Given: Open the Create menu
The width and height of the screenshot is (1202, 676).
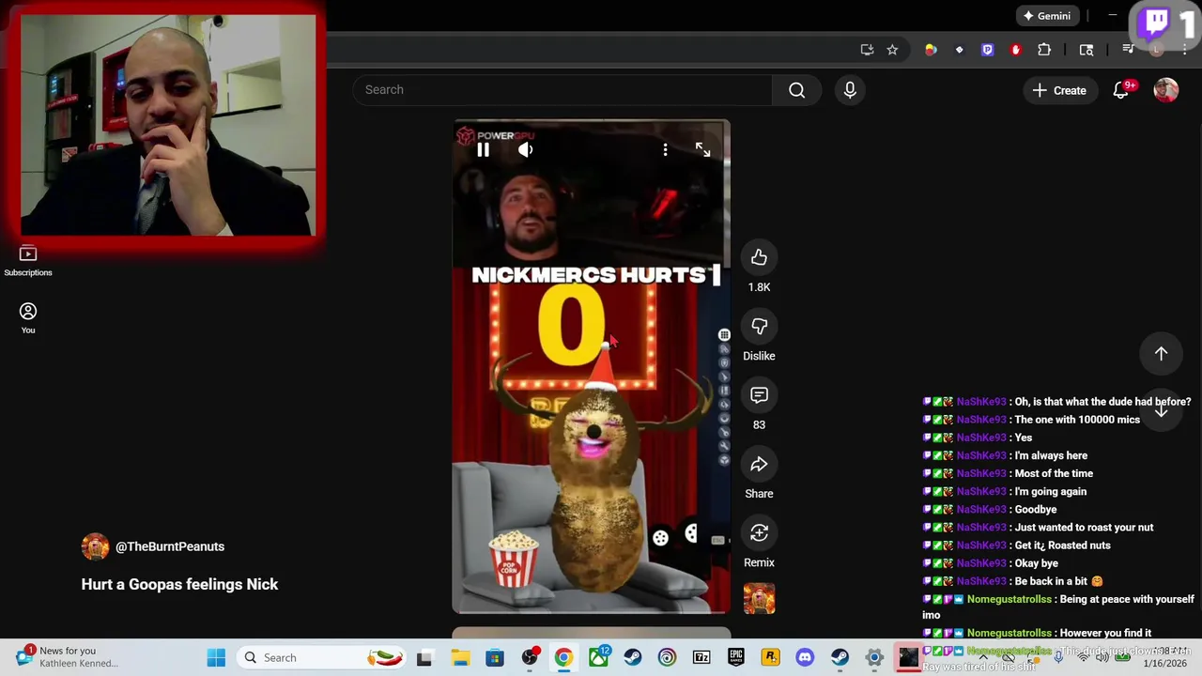Looking at the screenshot, I should click(1059, 90).
